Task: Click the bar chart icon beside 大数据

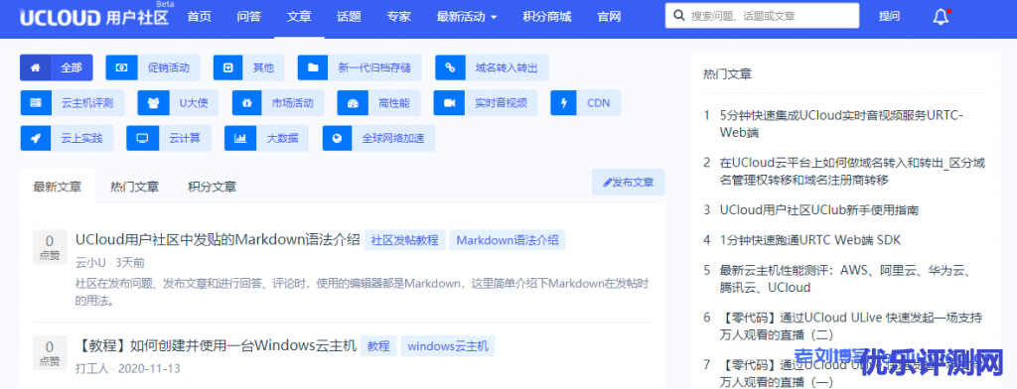Action: click(x=240, y=138)
